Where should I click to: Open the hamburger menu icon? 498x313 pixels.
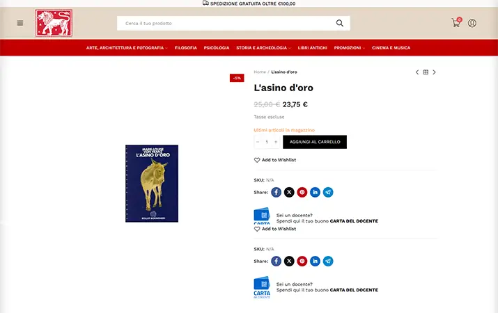20,23
